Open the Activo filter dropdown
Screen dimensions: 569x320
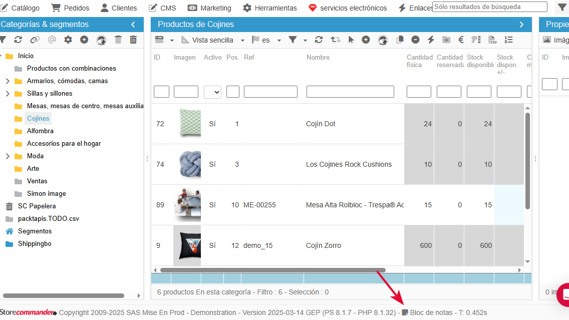[212, 92]
